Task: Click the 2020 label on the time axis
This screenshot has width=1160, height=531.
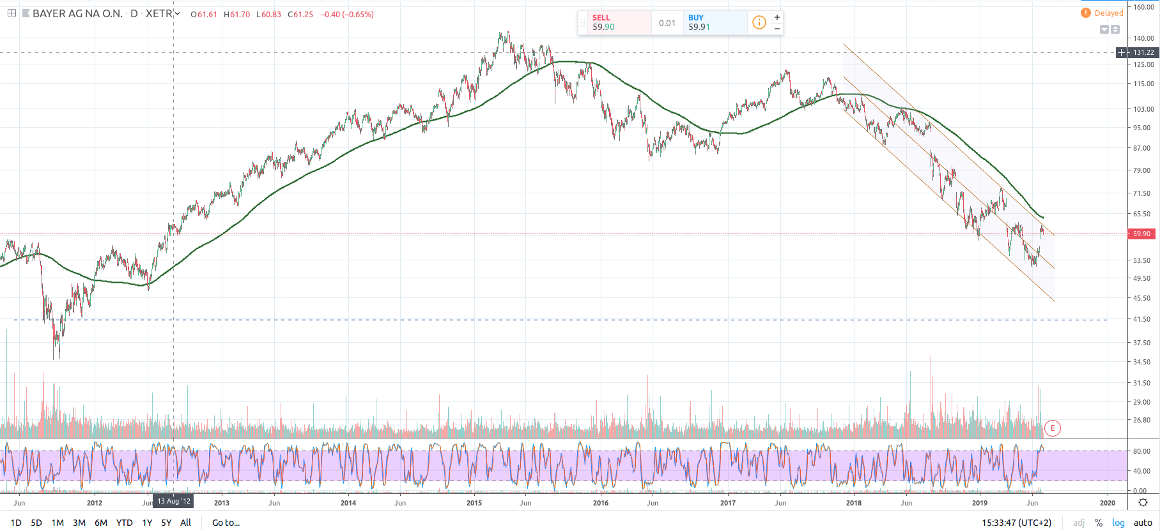Action: (1108, 503)
